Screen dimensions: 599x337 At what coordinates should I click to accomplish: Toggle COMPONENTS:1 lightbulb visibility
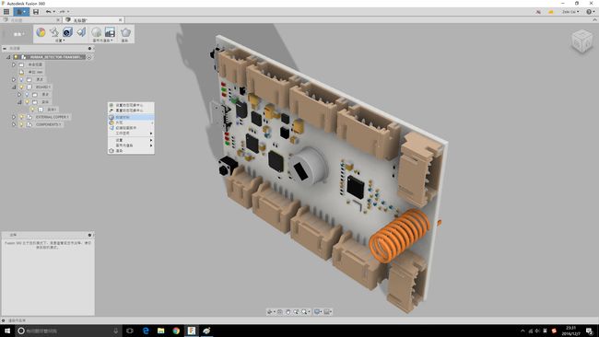[x=21, y=124]
